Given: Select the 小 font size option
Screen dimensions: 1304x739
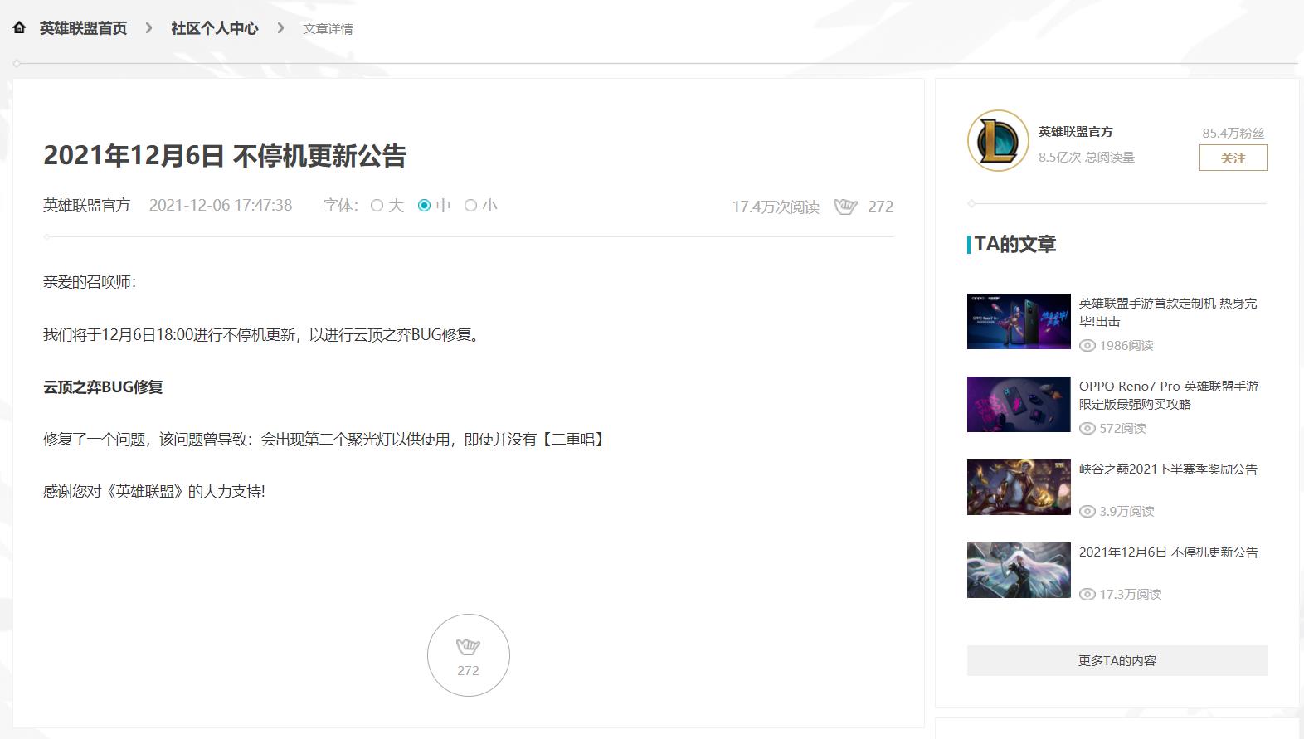Looking at the screenshot, I should [480, 206].
